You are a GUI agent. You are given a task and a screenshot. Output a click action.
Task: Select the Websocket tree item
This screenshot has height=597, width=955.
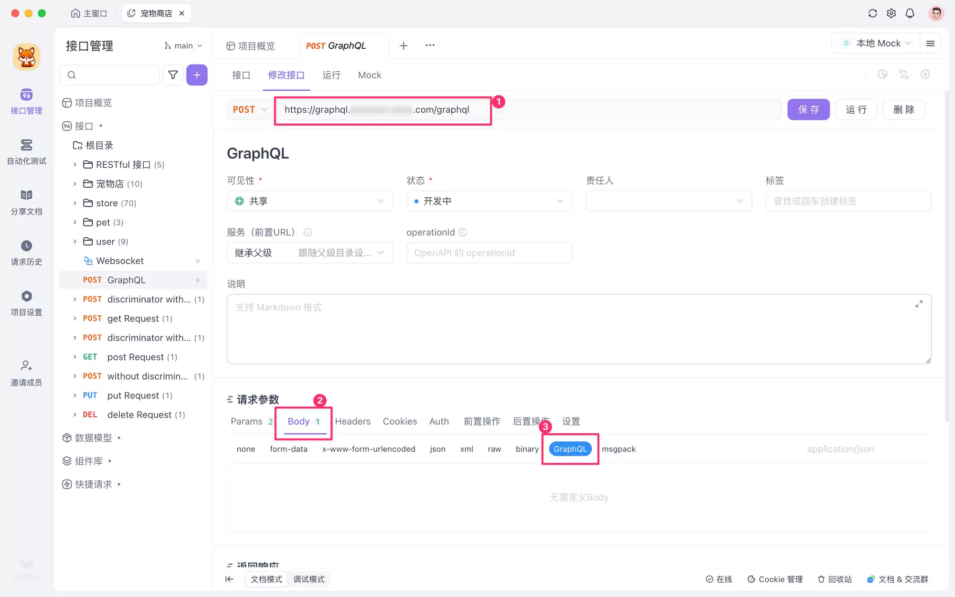(133, 261)
